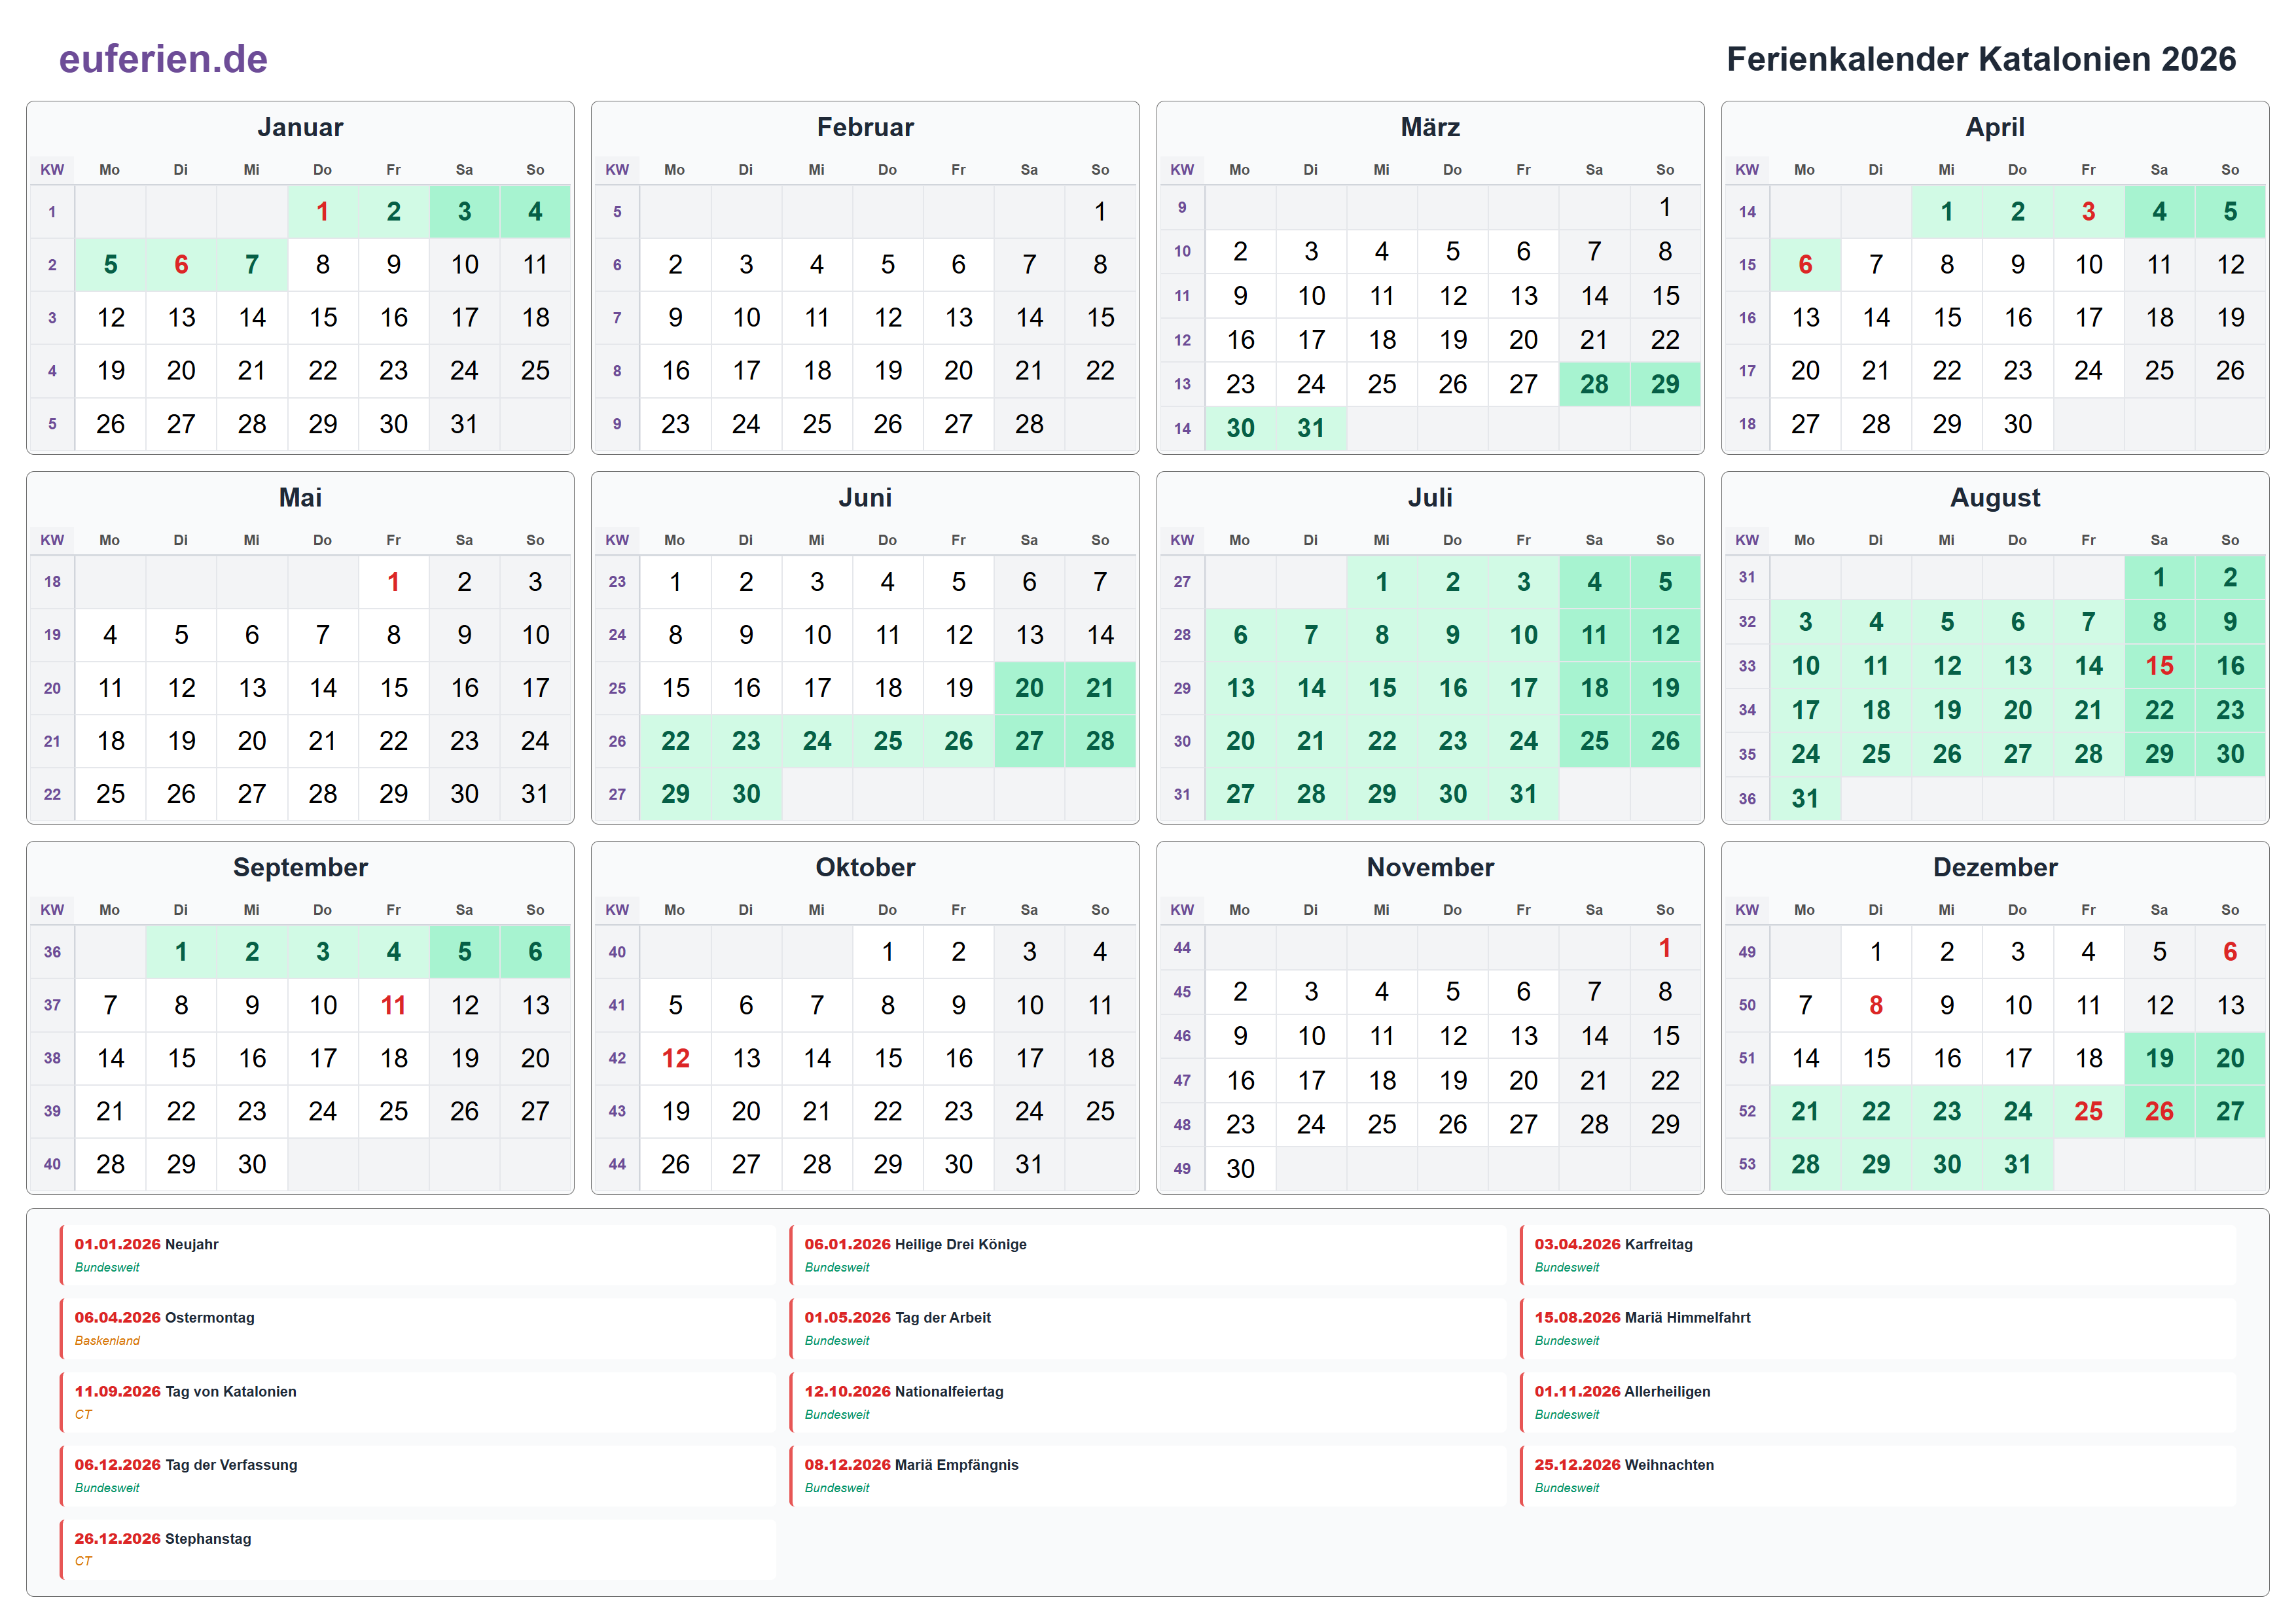Image resolution: width=2296 pixels, height=1623 pixels.
Task: Select July 31 green holiday date
Action: coord(1523,794)
